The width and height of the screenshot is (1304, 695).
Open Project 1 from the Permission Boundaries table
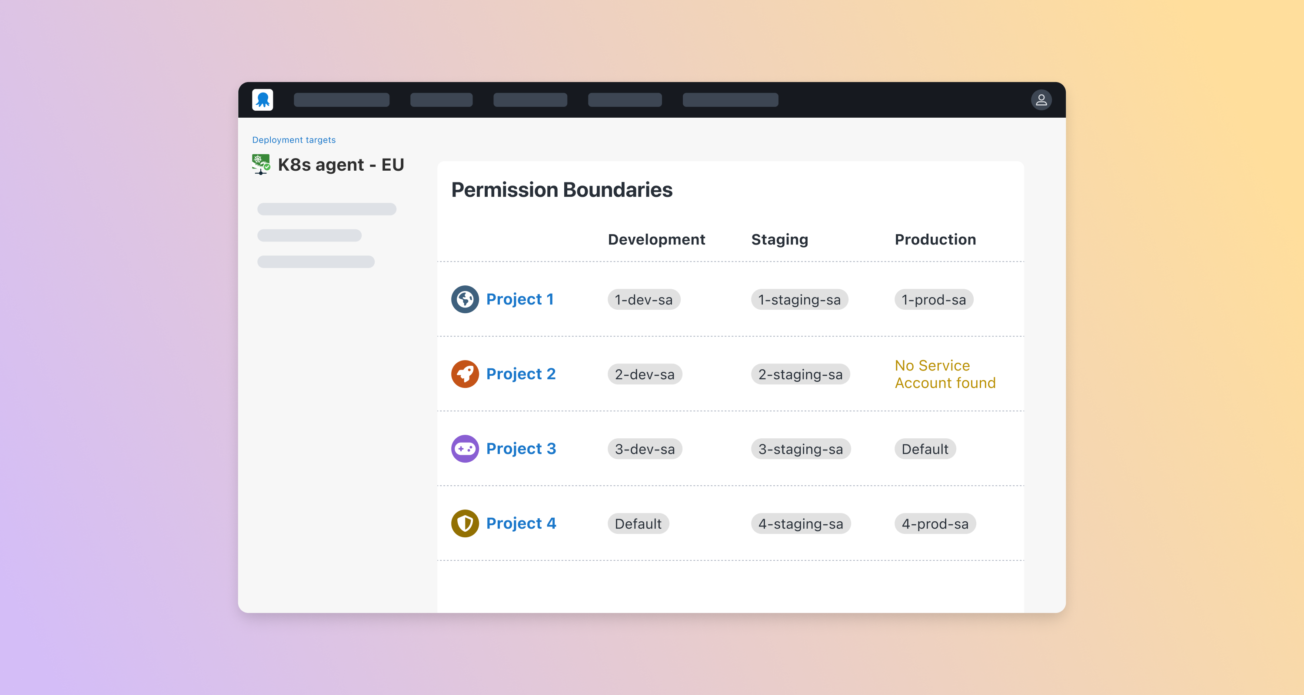coord(520,299)
